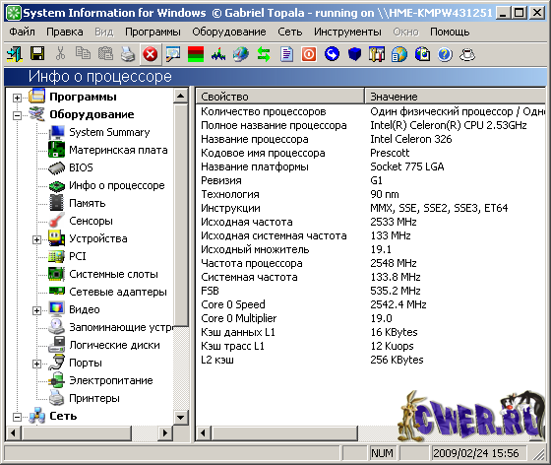Select the PCI tree item
The height and width of the screenshot is (465, 551).
click(78, 256)
